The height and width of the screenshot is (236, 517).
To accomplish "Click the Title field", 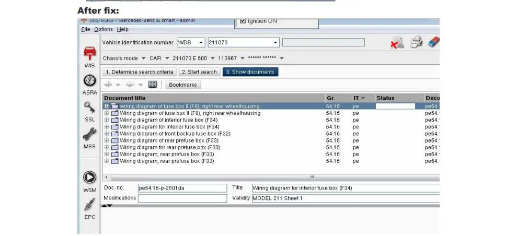I will pyautogui.click(x=346, y=188).
